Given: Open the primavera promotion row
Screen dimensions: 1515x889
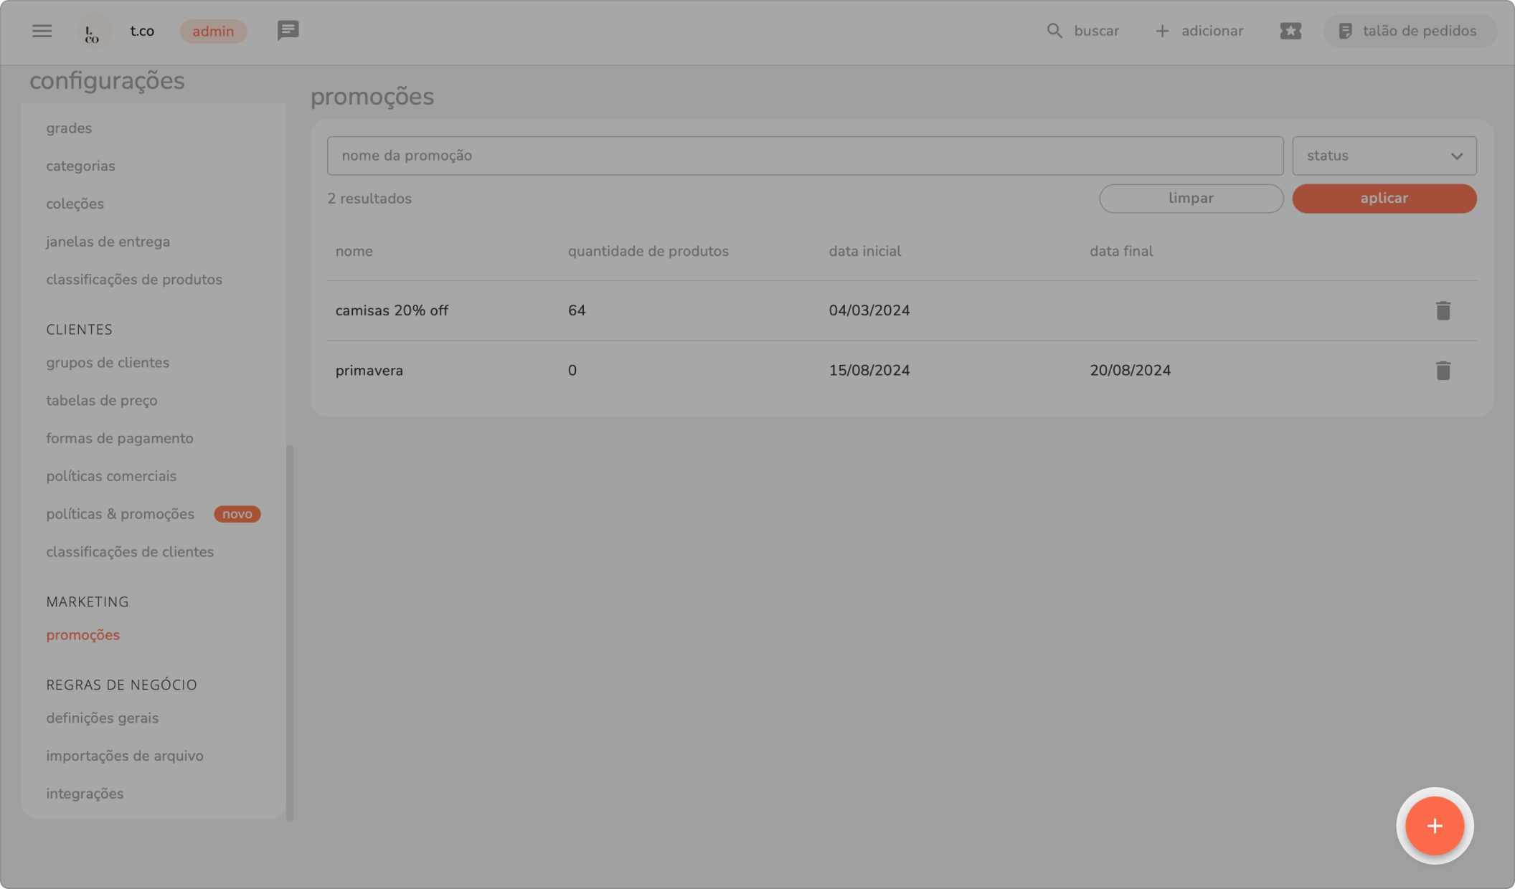Looking at the screenshot, I should coord(369,371).
